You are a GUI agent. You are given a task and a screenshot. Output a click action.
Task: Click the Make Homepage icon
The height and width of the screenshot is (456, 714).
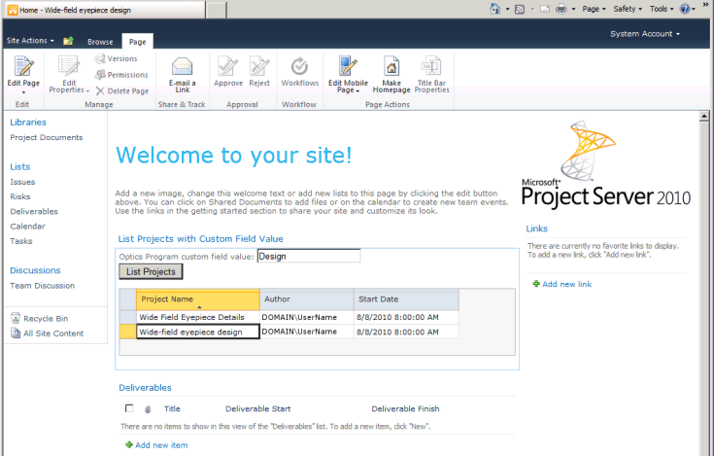click(391, 66)
